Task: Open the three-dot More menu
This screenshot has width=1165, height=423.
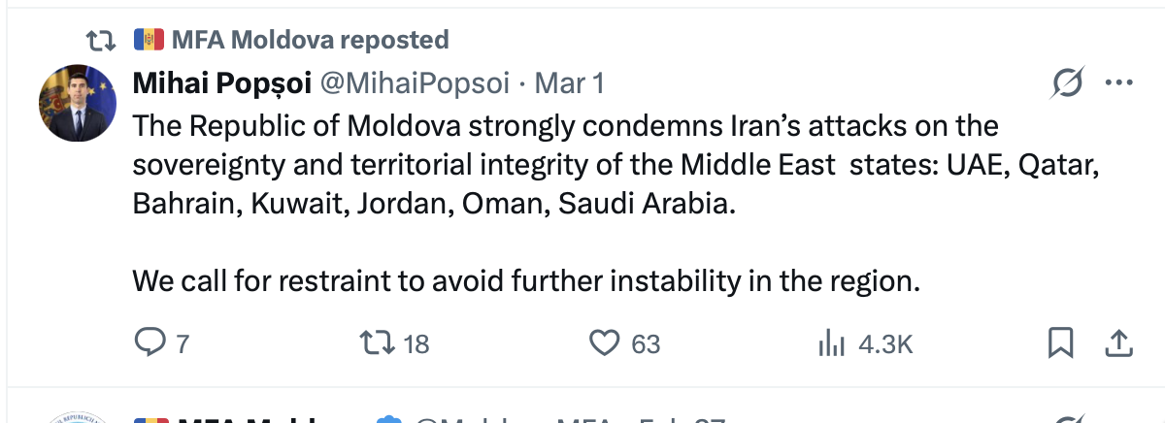Action: click(1119, 84)
